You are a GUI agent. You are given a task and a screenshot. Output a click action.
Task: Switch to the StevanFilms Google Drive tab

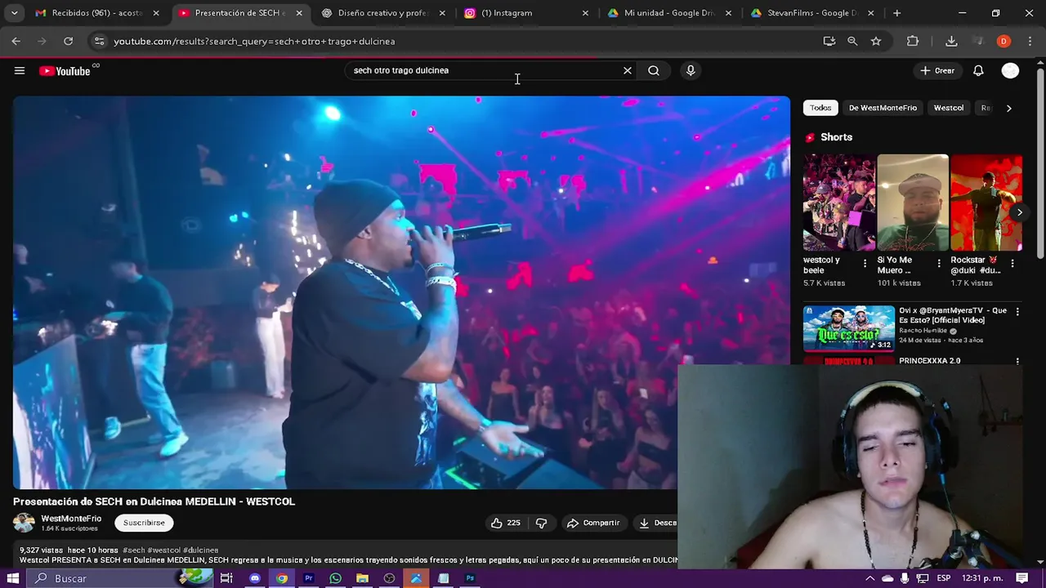tap(811, 13)
